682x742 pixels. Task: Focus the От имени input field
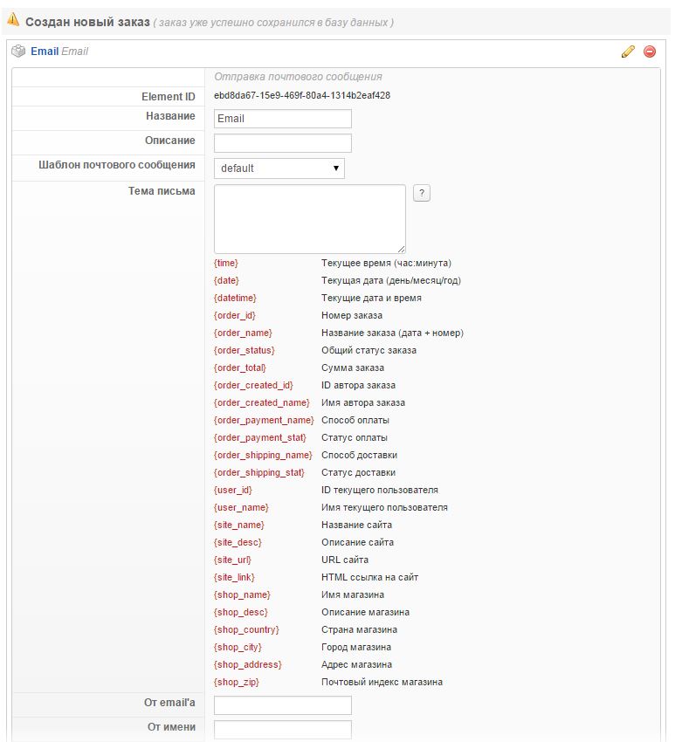283,729
